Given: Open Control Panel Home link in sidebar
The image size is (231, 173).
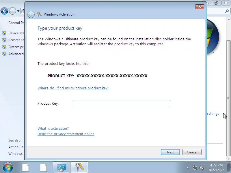Looking at the screenshot, I should click(x=16, y=23).
